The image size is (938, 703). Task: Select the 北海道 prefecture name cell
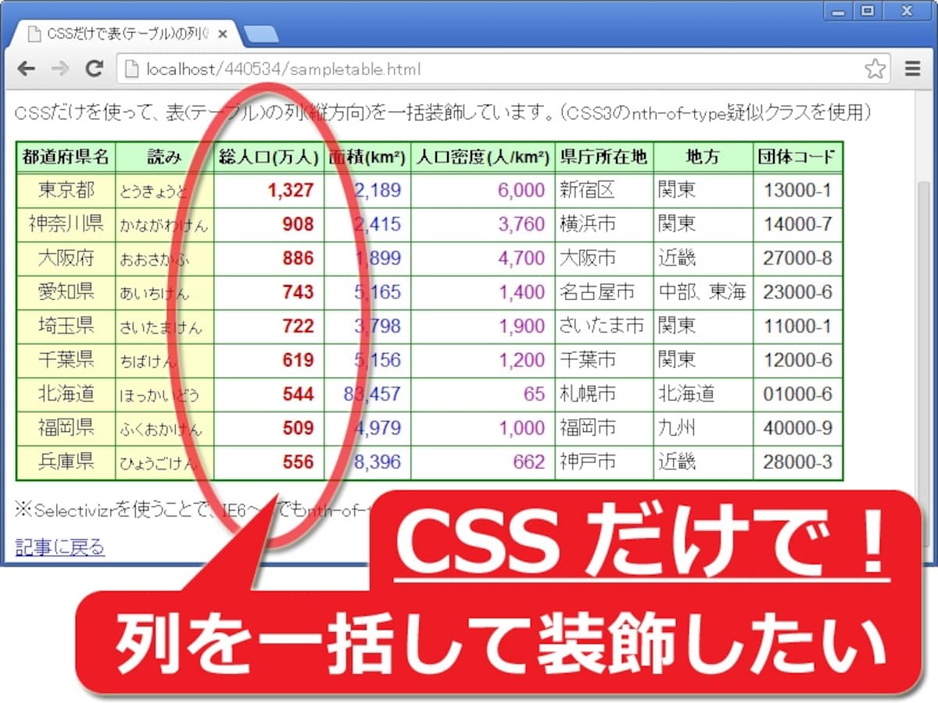pos(66,394)
